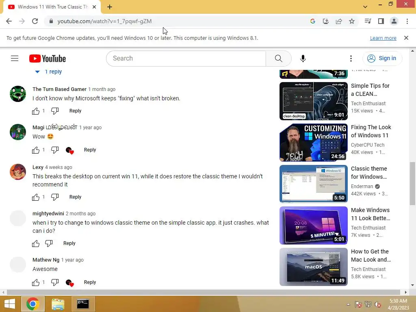Go back with the browser back arrow
Screen dimensions: 416x312
pos(9,21)
